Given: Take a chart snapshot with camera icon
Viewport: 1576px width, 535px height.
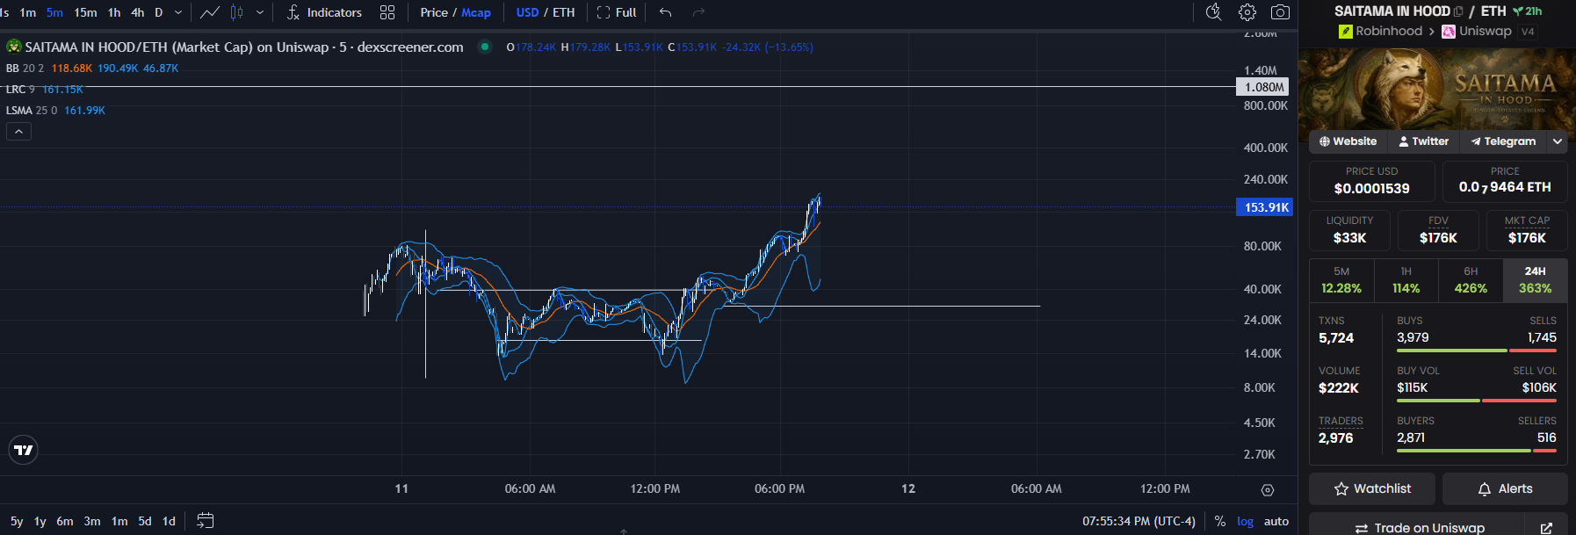Looking at the screenshot, I should pyautogui.click(x=1281, y=12).
